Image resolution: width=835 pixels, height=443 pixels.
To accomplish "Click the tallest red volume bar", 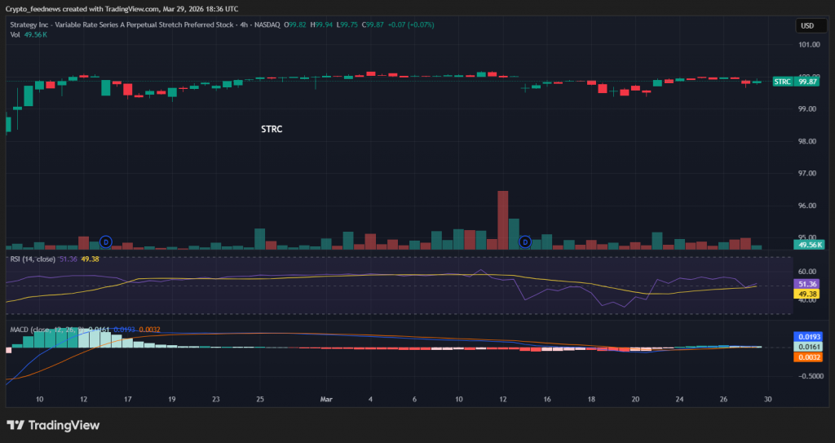I will pos(502,220).
